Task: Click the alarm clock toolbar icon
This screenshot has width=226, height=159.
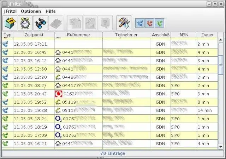Action: coord(25,23)
